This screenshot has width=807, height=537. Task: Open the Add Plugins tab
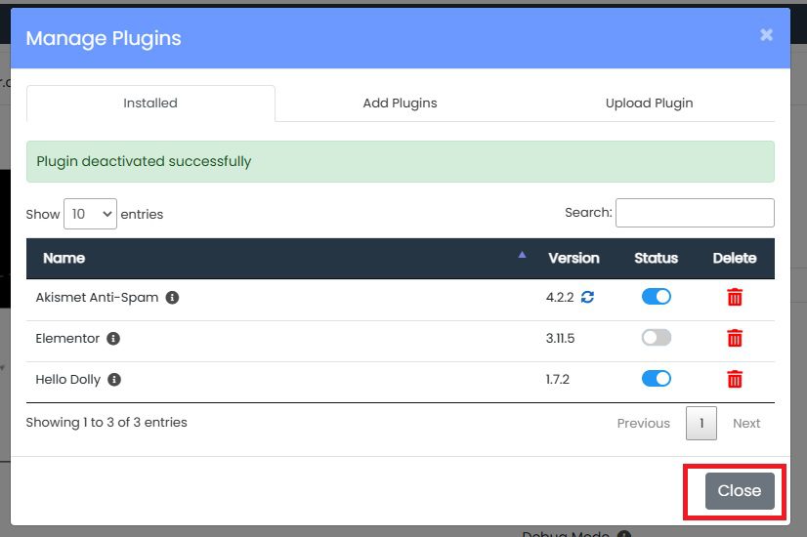(400, 103)
